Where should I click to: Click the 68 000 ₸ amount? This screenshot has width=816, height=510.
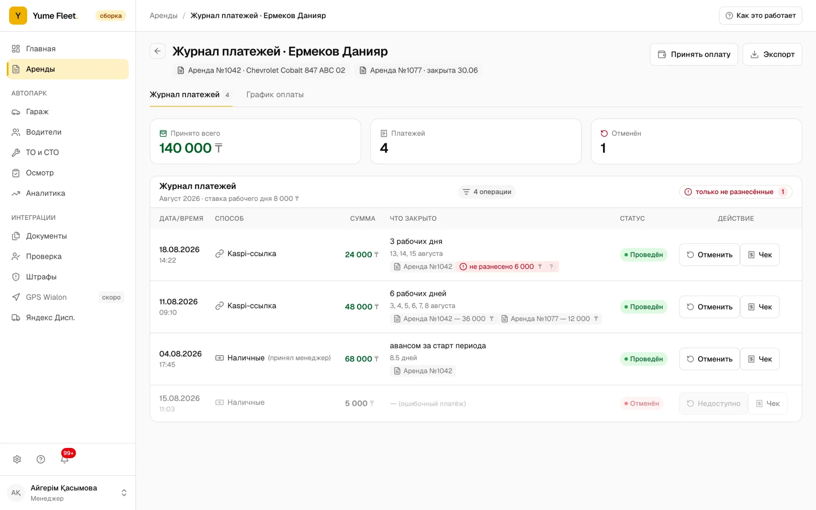pos(362,359)
